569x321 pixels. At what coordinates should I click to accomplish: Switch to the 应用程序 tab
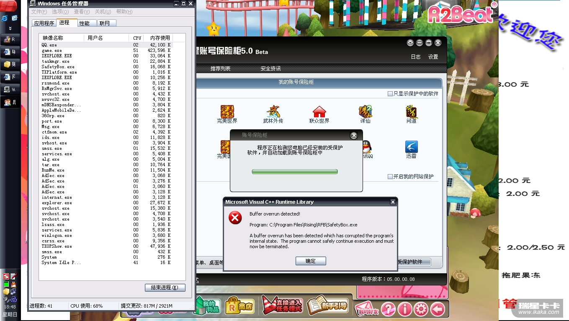(44, 23)
